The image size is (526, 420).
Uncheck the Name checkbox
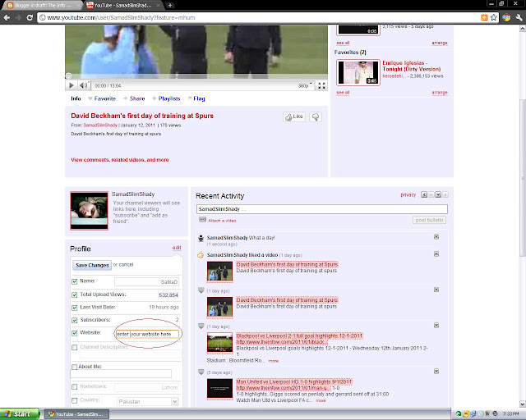click(75, 281)
